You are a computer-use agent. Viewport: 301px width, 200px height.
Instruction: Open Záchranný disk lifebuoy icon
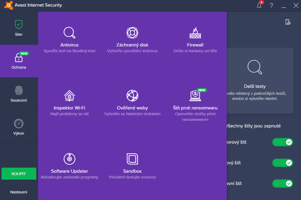pos(132,33)
